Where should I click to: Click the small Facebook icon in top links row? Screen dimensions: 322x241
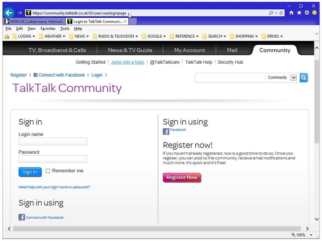pos(35,75)
